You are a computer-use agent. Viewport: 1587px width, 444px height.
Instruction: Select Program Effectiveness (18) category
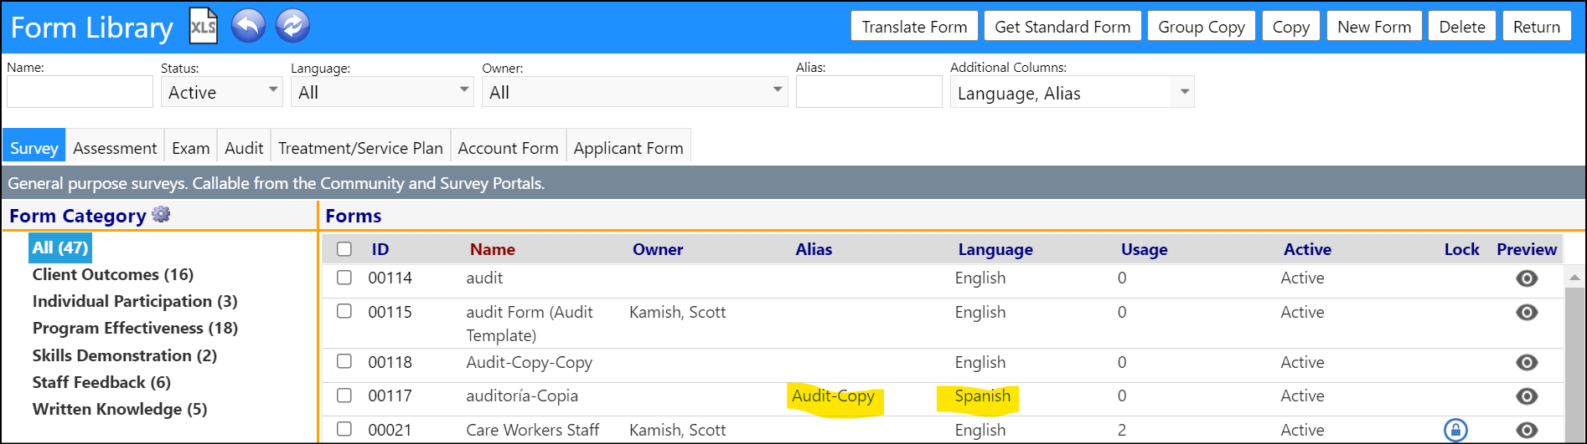click(135, 328)
